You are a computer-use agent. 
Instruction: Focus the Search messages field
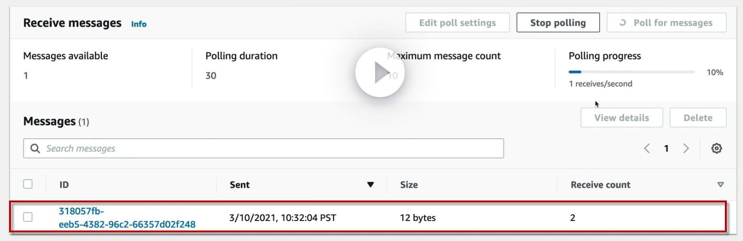coord(272,149)
